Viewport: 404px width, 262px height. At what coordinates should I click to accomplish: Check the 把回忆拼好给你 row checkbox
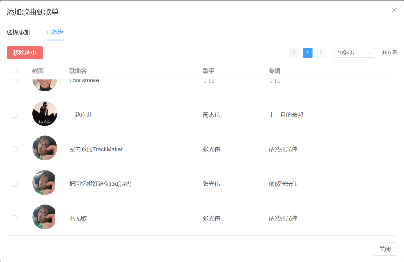point(15,184)
